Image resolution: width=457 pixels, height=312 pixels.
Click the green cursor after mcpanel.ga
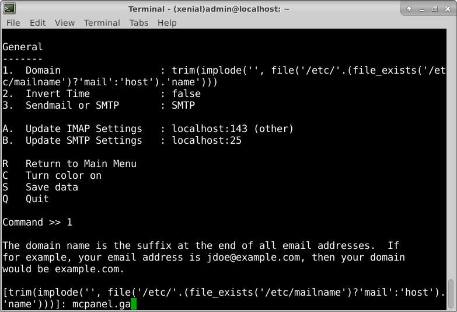pyautogui.click(x=134, y=304)
